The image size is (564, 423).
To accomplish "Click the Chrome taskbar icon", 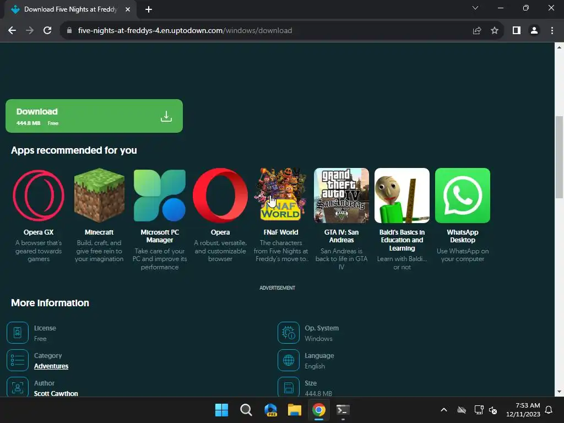I will tap(319, 410).
